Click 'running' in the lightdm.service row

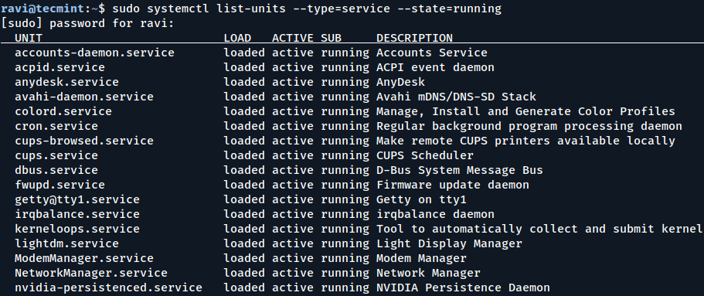[345, 243]
